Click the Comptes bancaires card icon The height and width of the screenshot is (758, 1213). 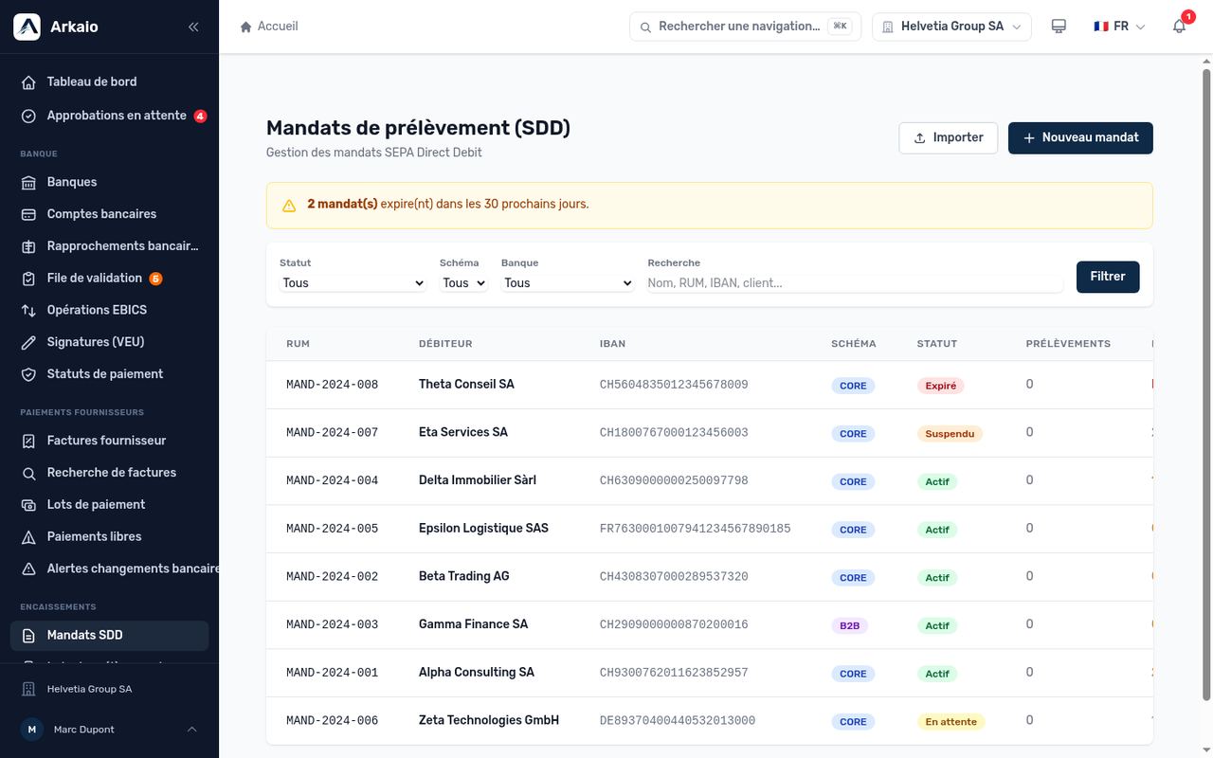point(28,214)
